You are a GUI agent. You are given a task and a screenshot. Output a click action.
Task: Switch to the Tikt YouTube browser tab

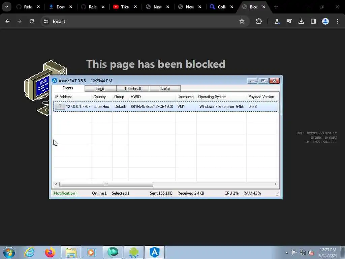point(121,7)
